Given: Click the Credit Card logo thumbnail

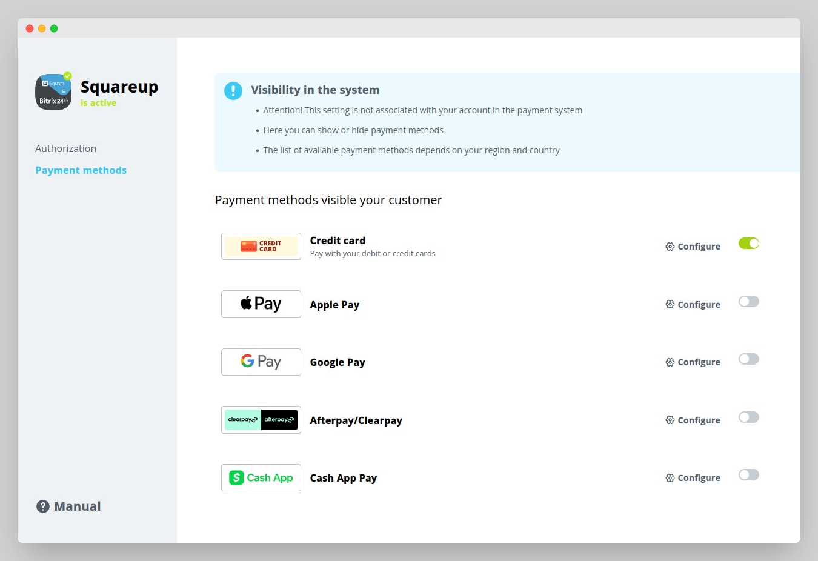Looking at the screenshot, I should point(261,247).
